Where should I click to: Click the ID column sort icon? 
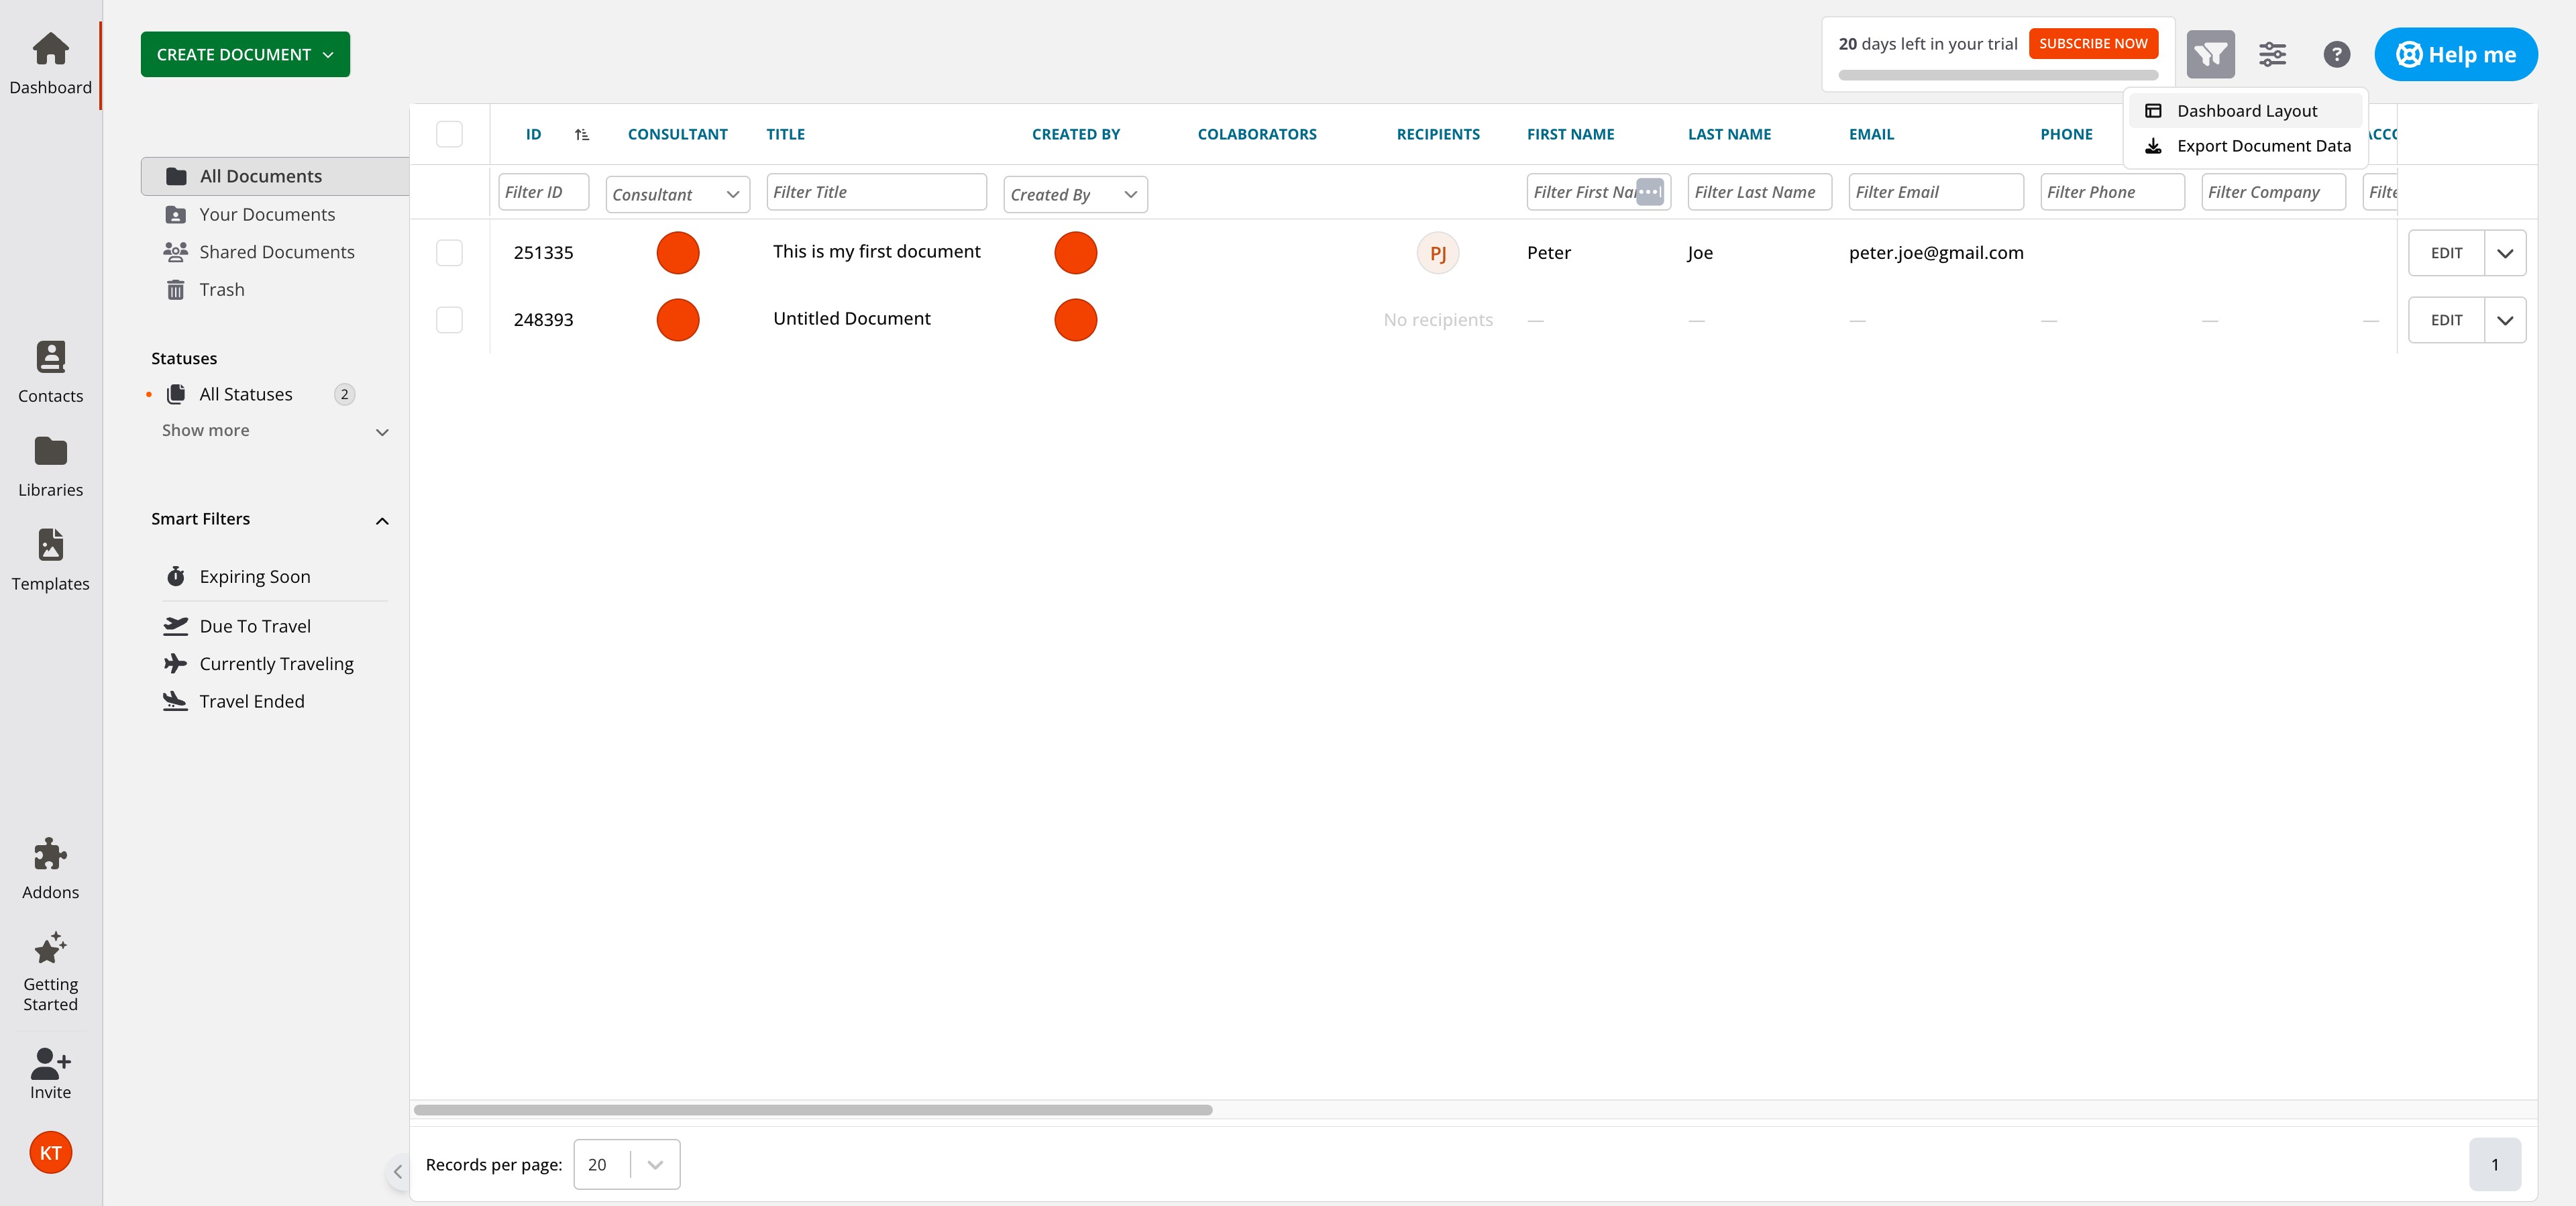tap(582, 134)
